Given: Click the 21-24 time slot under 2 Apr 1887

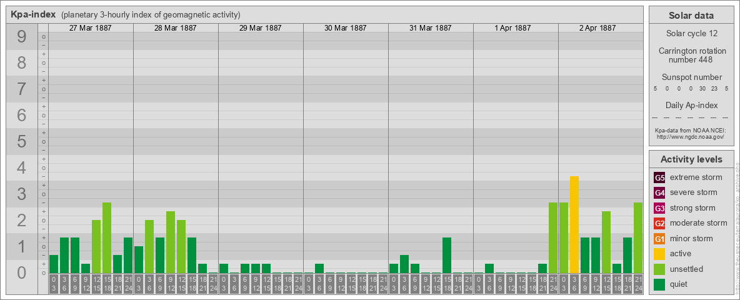Looking at the screenshot, I should click(637, 284).
